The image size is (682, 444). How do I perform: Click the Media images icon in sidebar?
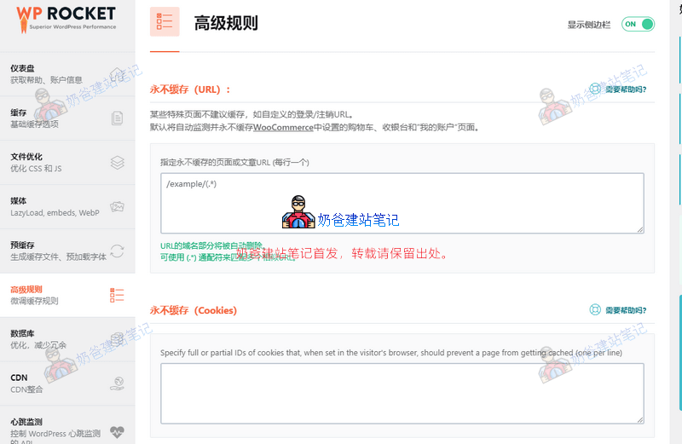pyautogui.click(x=117, y=206)
